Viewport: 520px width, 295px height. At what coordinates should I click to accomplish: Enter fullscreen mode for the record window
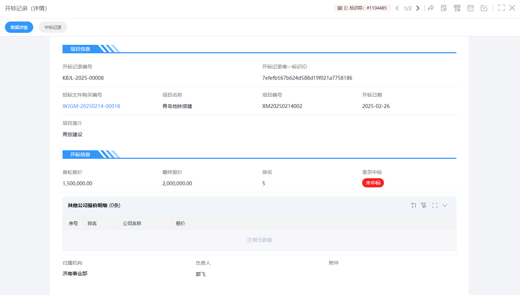pos(501,8)
